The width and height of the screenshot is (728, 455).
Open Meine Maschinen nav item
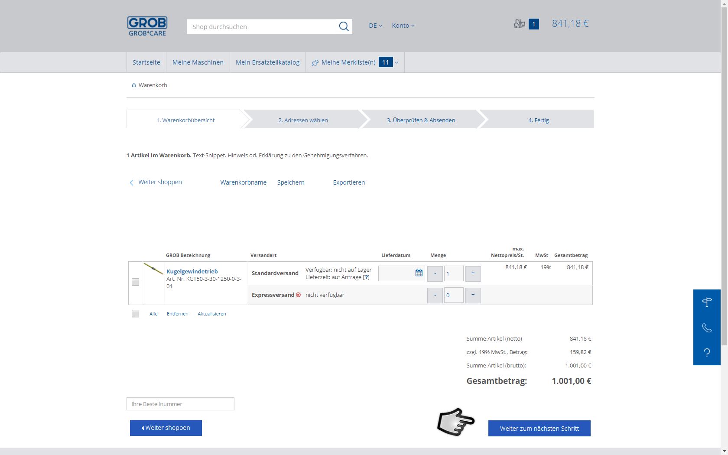[x=198, y=62]
